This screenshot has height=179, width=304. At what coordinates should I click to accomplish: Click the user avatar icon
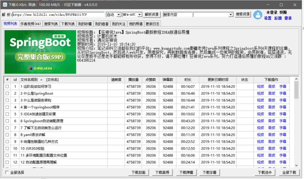[258, 15]
